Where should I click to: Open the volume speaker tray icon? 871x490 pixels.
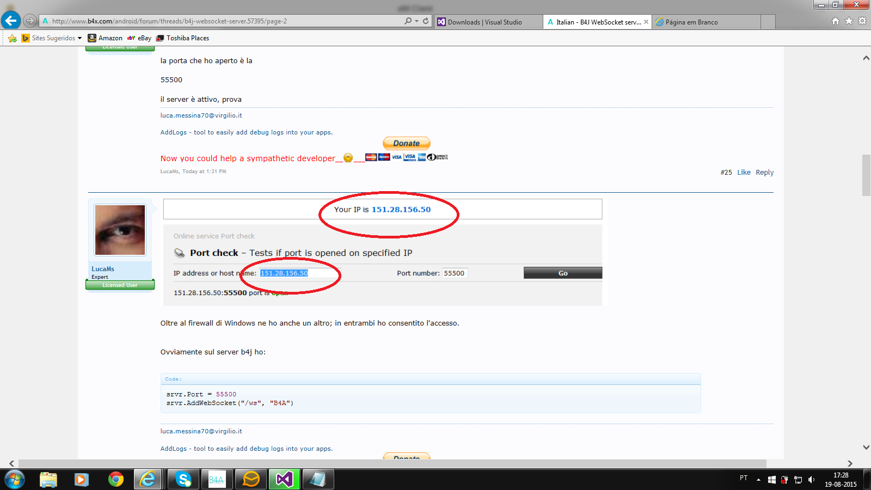point(811,480)
